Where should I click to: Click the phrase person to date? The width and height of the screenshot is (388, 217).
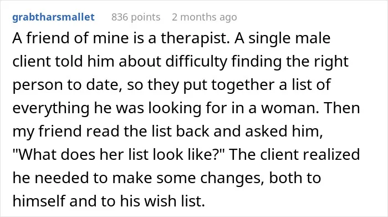[x=67, y=85]
